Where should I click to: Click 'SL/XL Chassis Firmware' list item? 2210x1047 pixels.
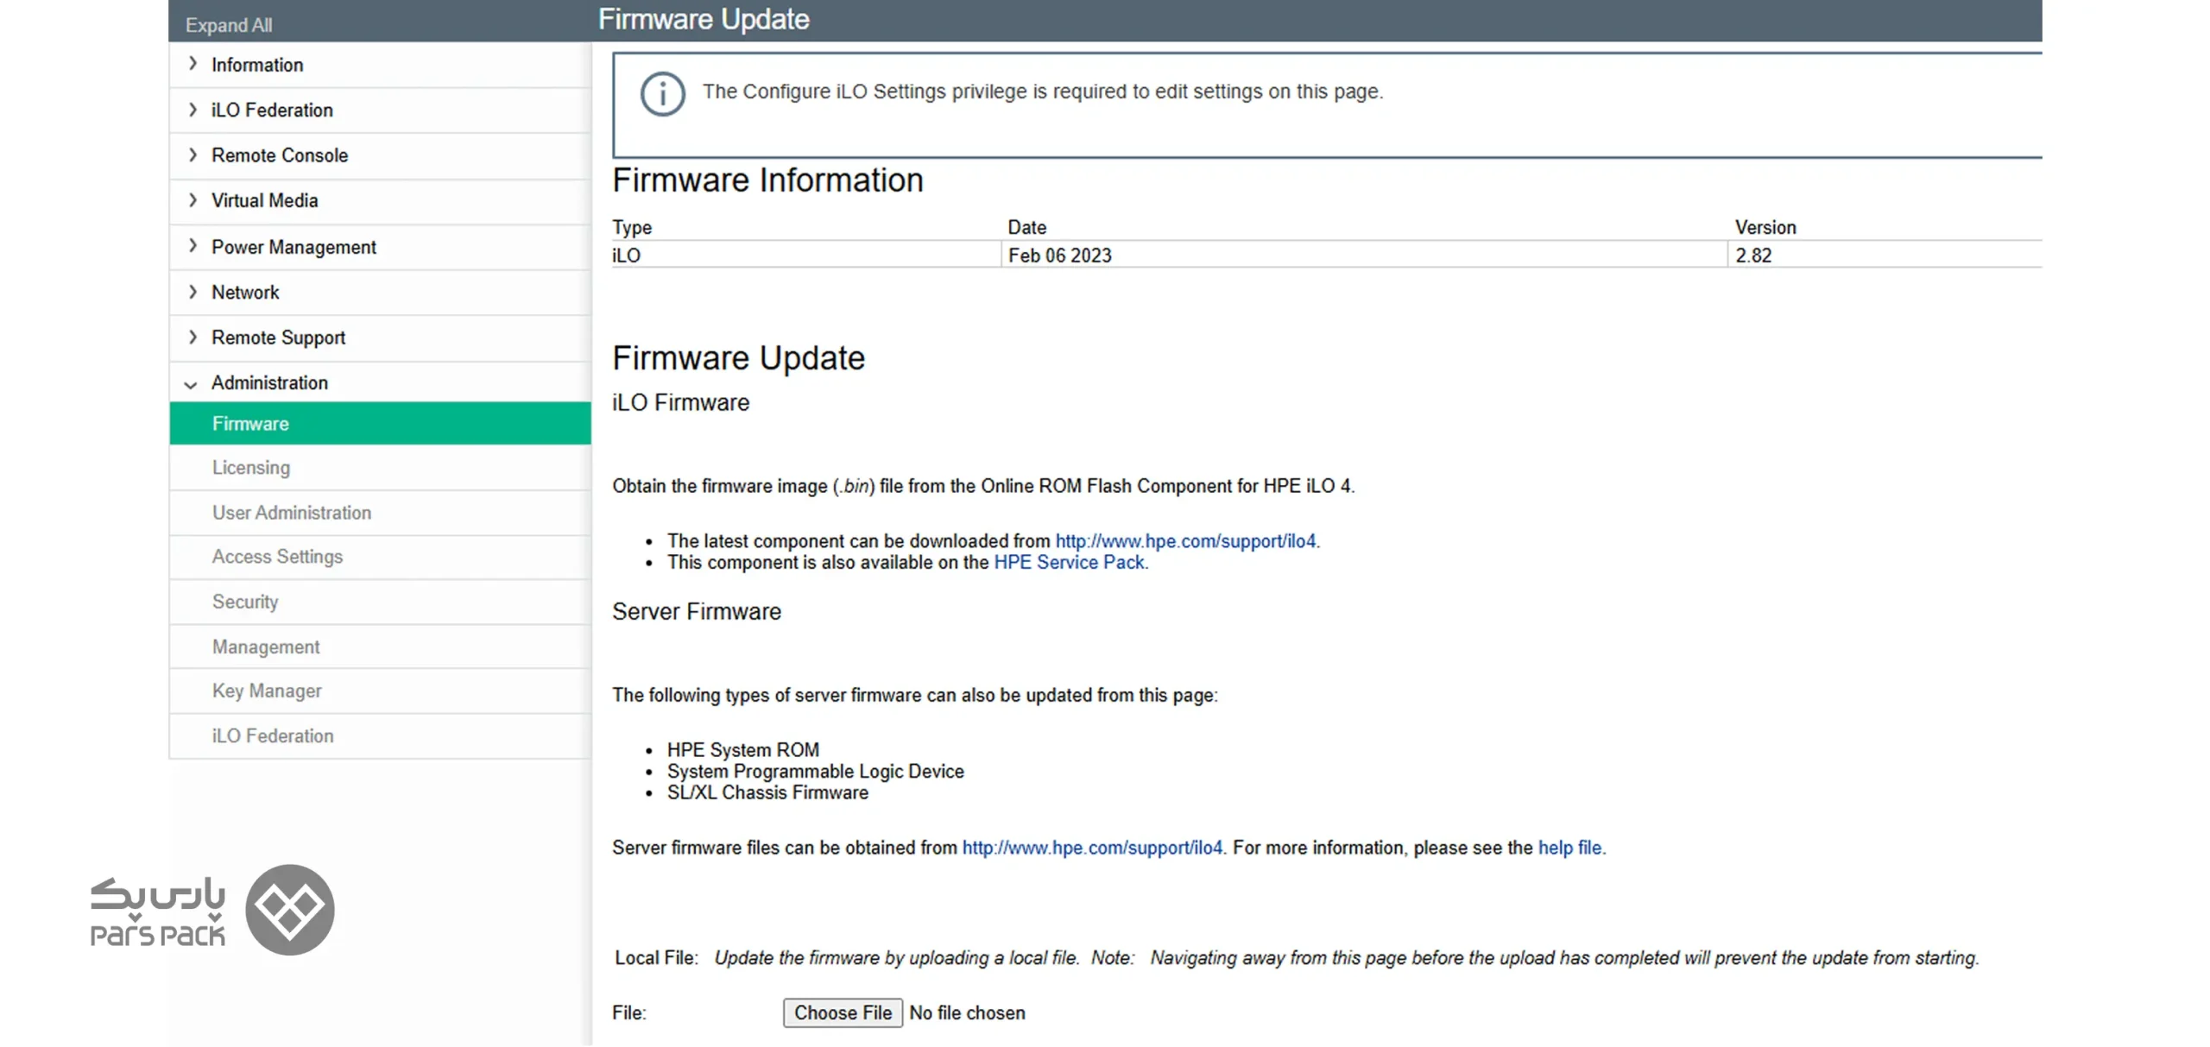pyautogui.click(x=767, y=792)
